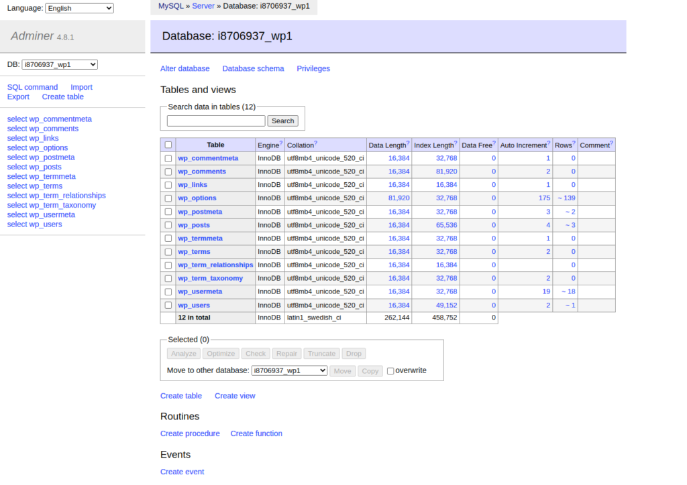Open the Language dropdown

coord(79,8)
